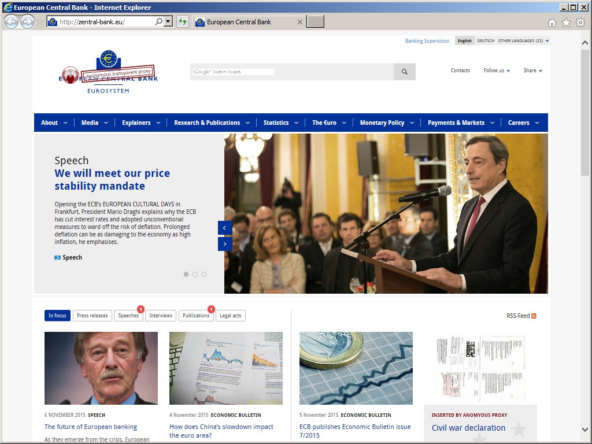Open Internet Explorer Tools gear
The height and width of the screenshot is (444, 592).
[x=580, y=23]
